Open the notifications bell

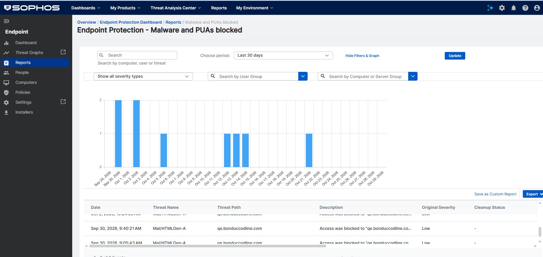(x=513, y=8)
